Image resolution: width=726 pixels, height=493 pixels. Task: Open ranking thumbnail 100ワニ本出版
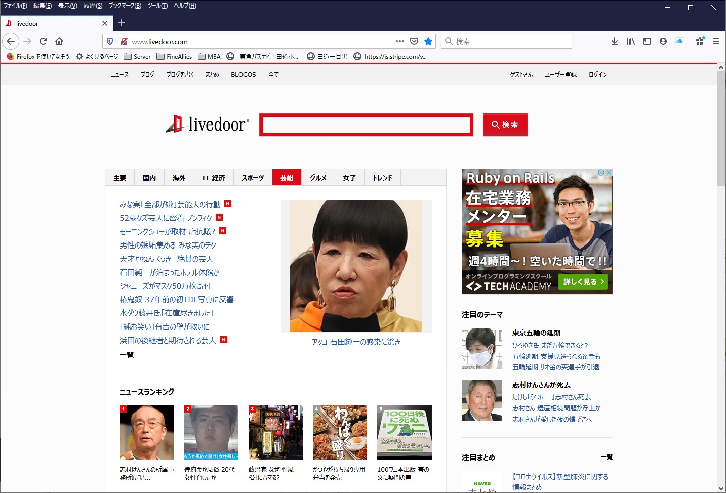click(405, 433)
